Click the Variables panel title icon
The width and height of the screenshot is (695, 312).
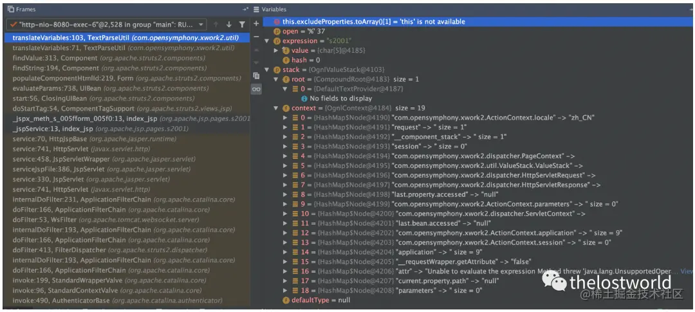click(256, 9)
